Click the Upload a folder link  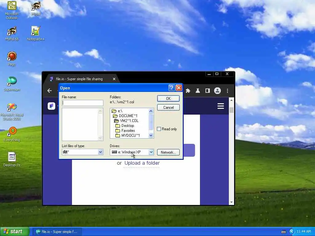click(x=142, y=163)
